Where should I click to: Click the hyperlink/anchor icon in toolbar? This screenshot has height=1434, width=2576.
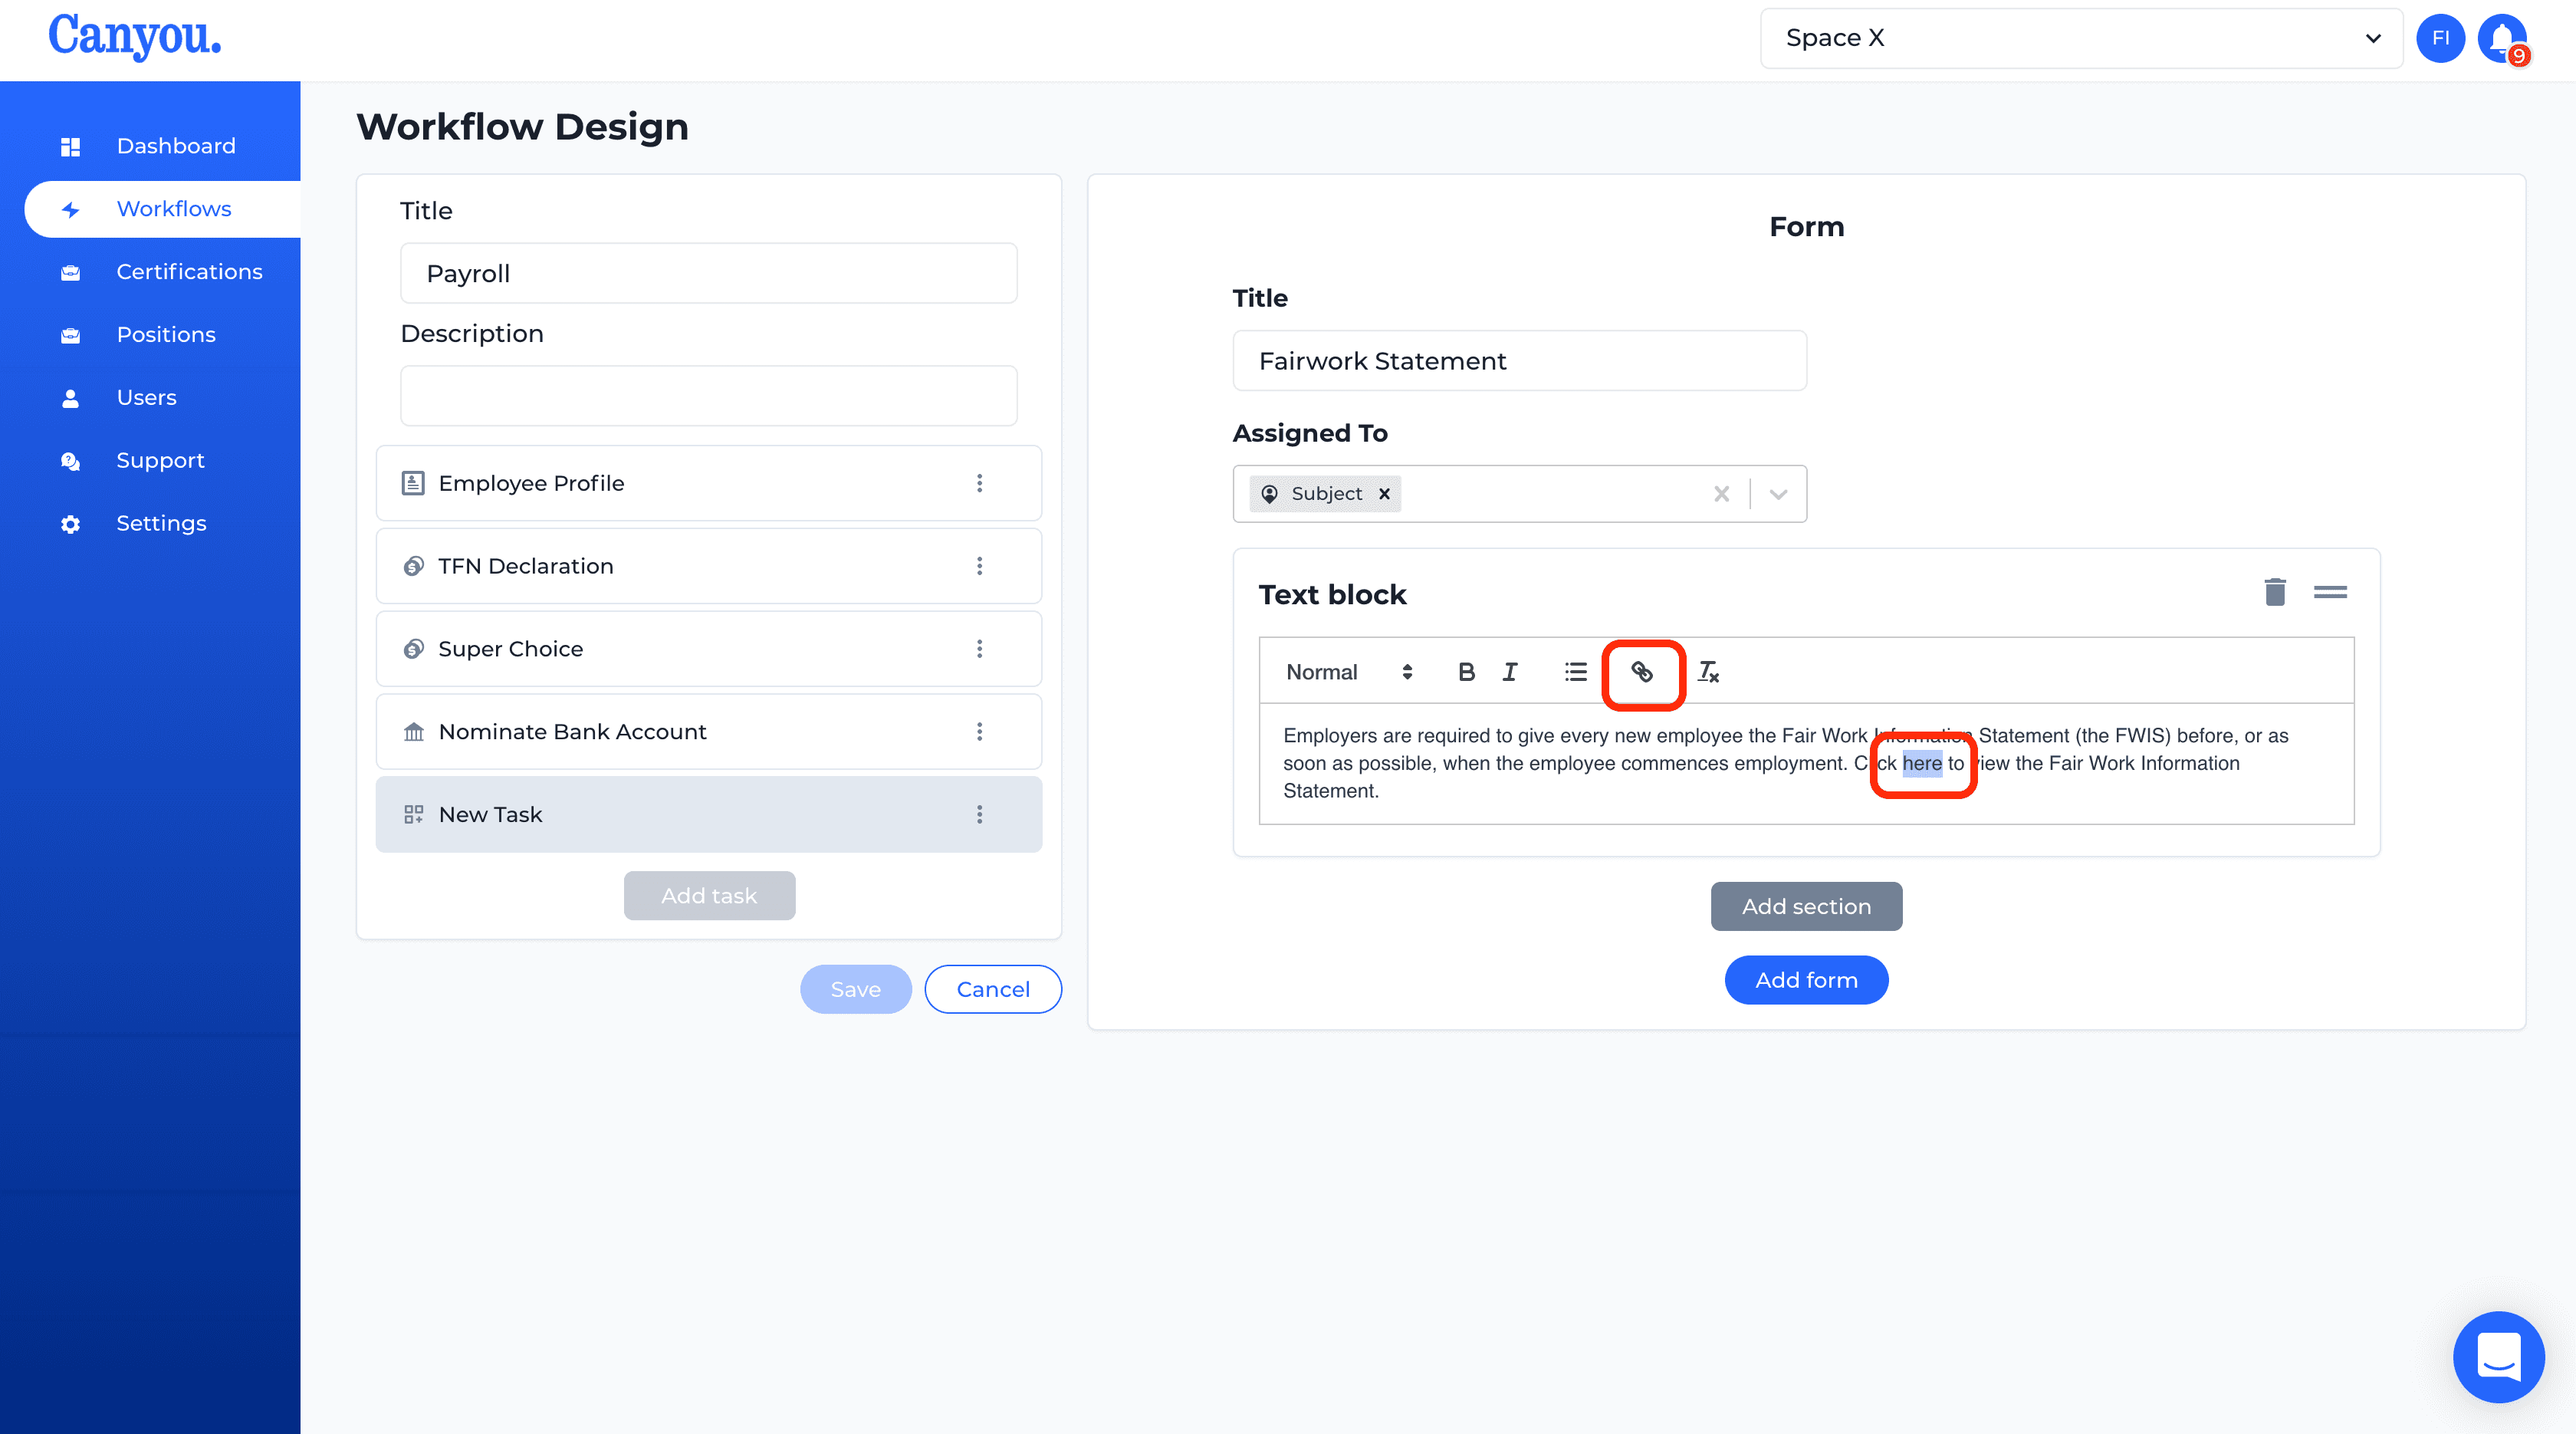click(x=1640, y=671)
